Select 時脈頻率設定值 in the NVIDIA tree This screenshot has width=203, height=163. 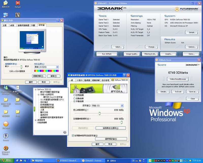(x=47, y=107)
